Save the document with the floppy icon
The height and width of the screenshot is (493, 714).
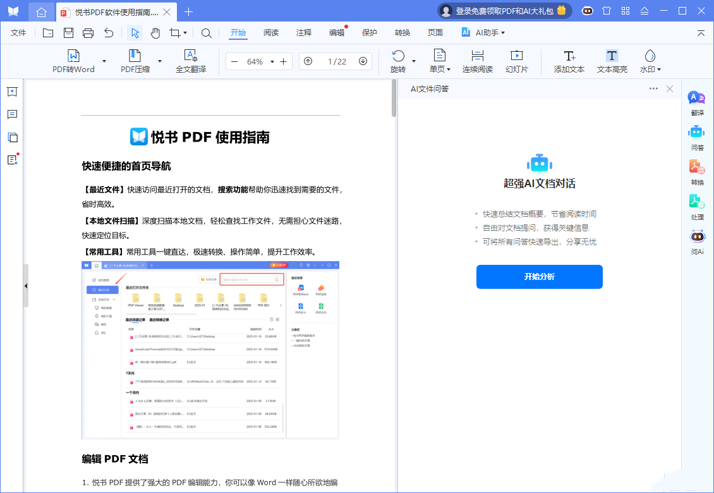[68, 33]
